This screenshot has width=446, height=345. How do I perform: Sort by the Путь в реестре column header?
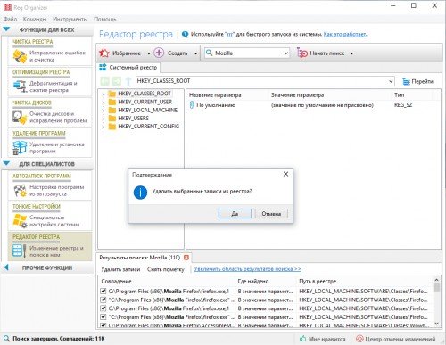point(365,281)
